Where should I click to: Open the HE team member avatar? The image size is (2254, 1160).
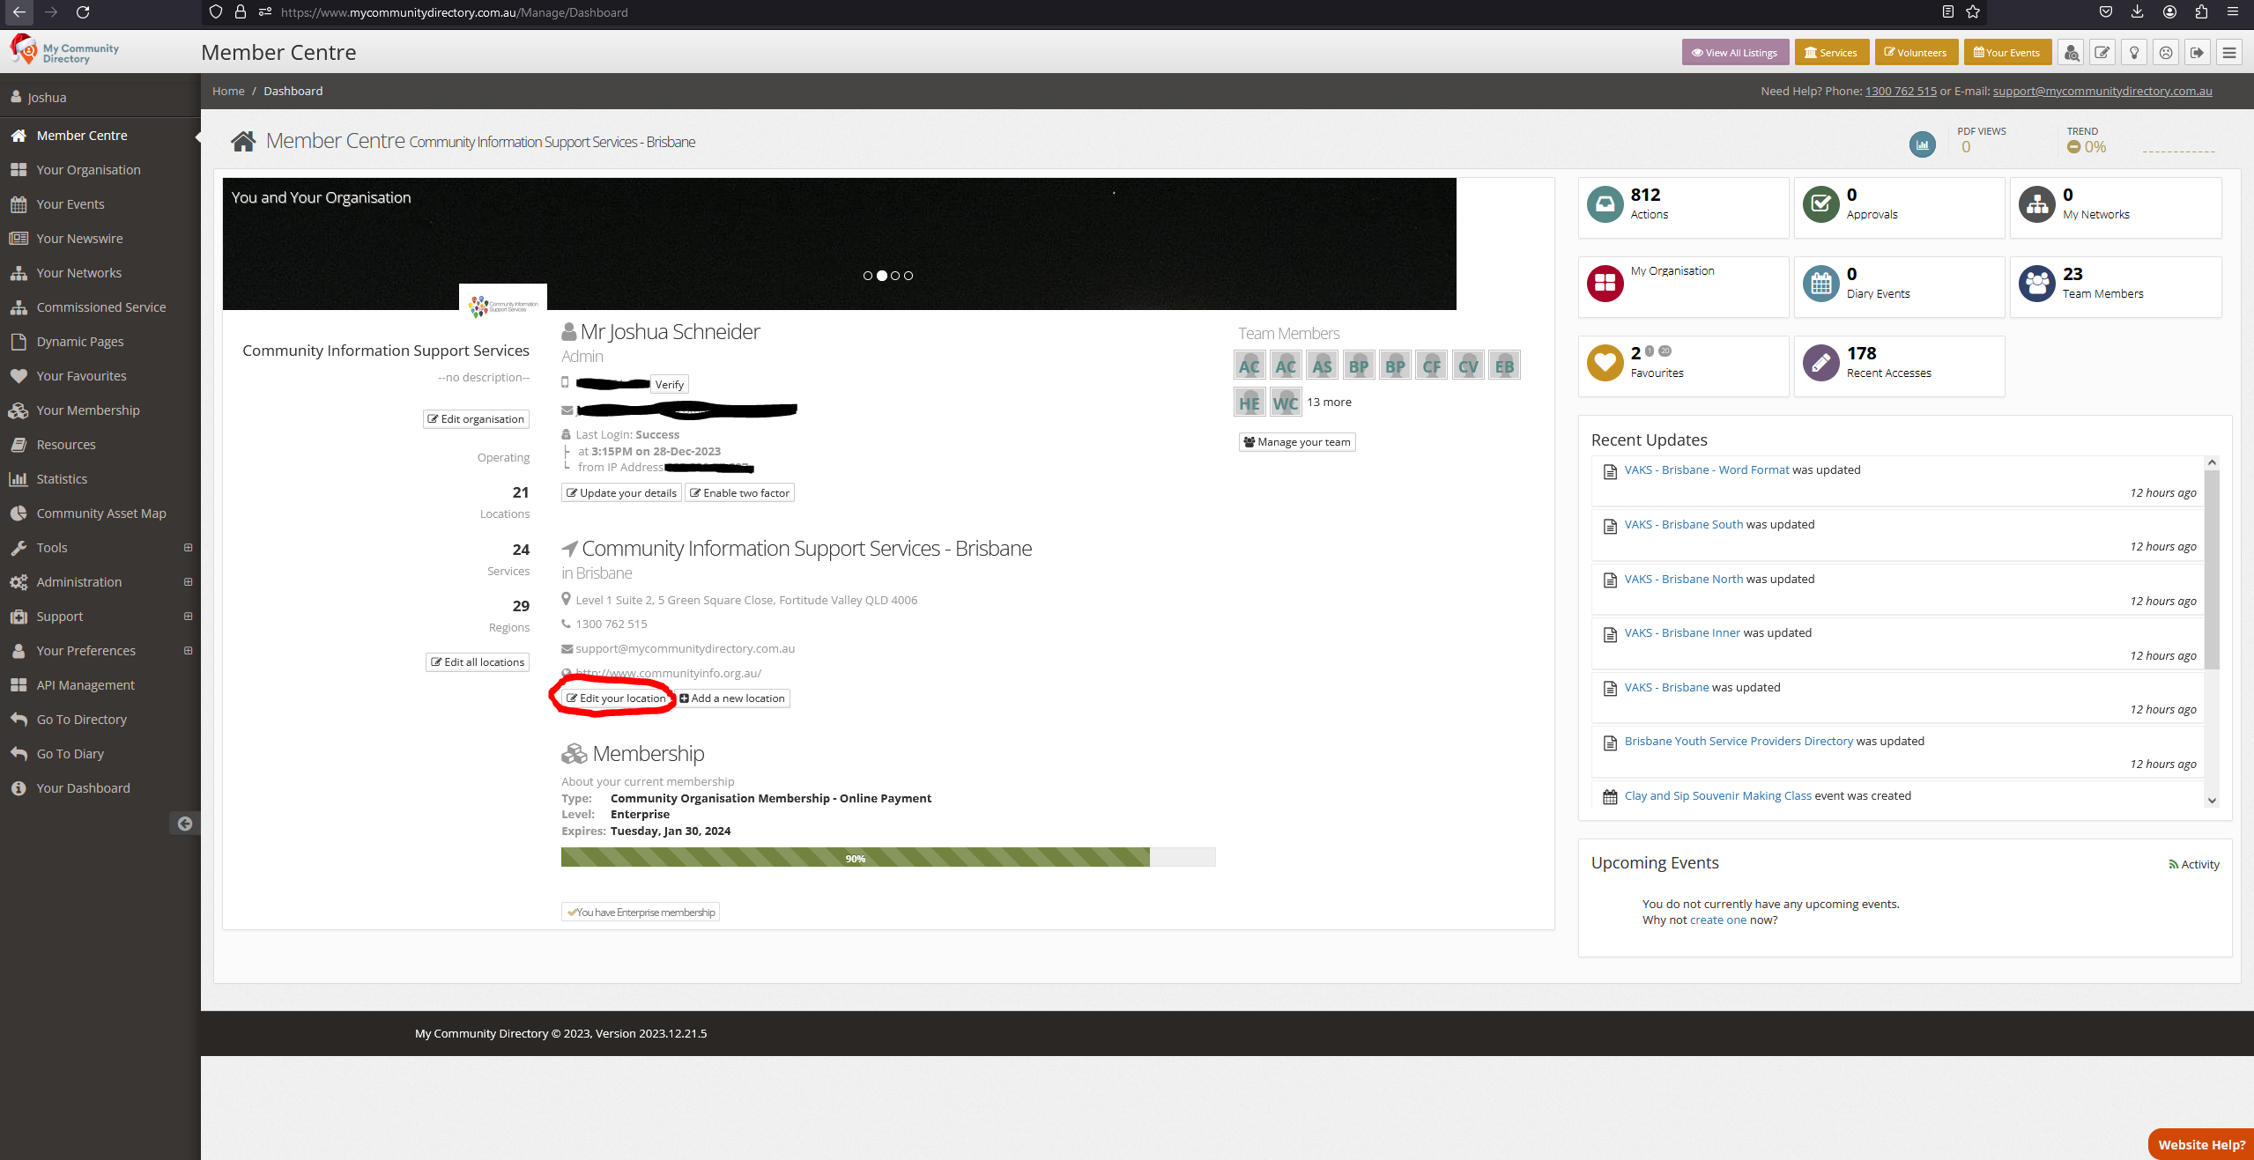click(1249, 403)
